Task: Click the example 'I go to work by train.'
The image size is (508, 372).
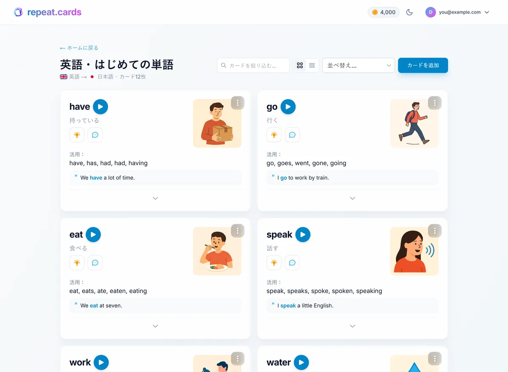Action: click(x=303, y=178)
